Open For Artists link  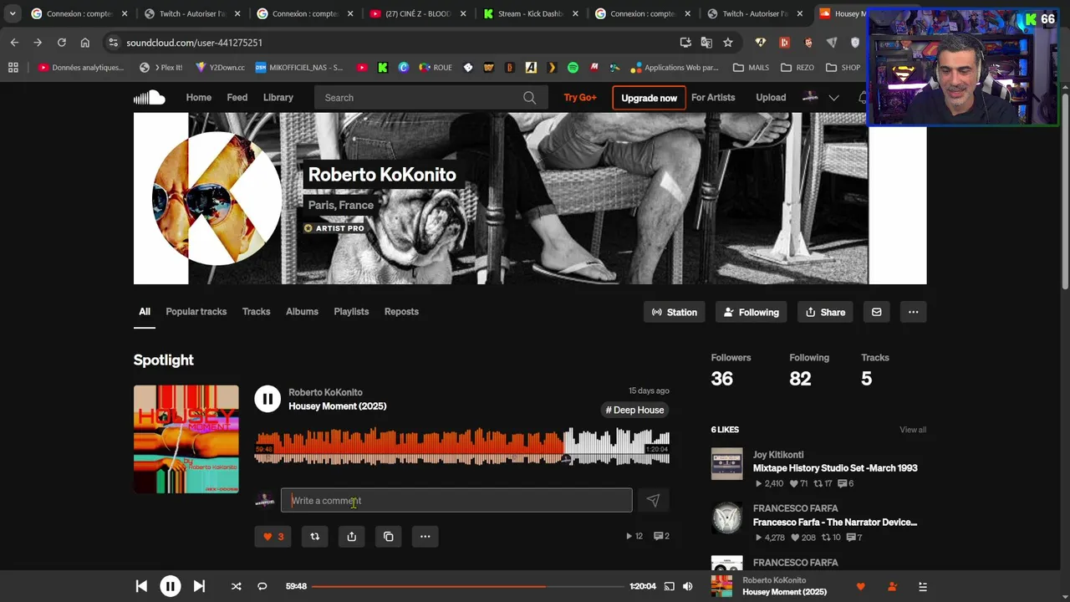point(713,98)
